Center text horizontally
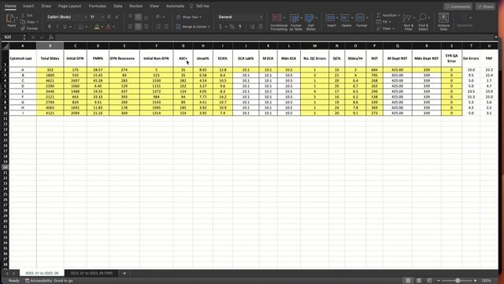Screen dimensions: 504x284 (139, 27)
